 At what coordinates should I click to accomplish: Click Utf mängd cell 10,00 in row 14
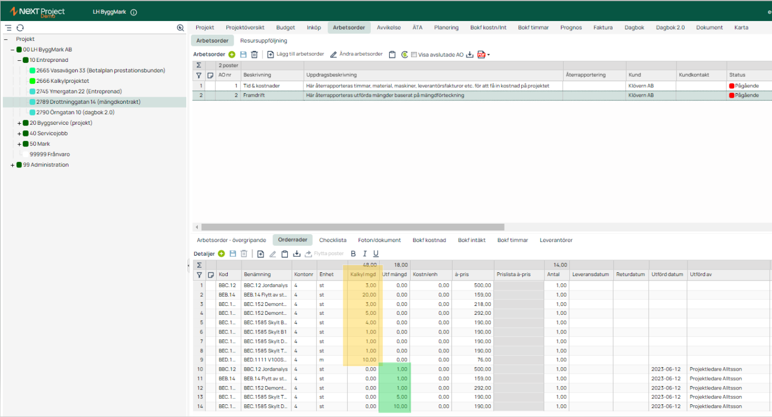point(395,407)
